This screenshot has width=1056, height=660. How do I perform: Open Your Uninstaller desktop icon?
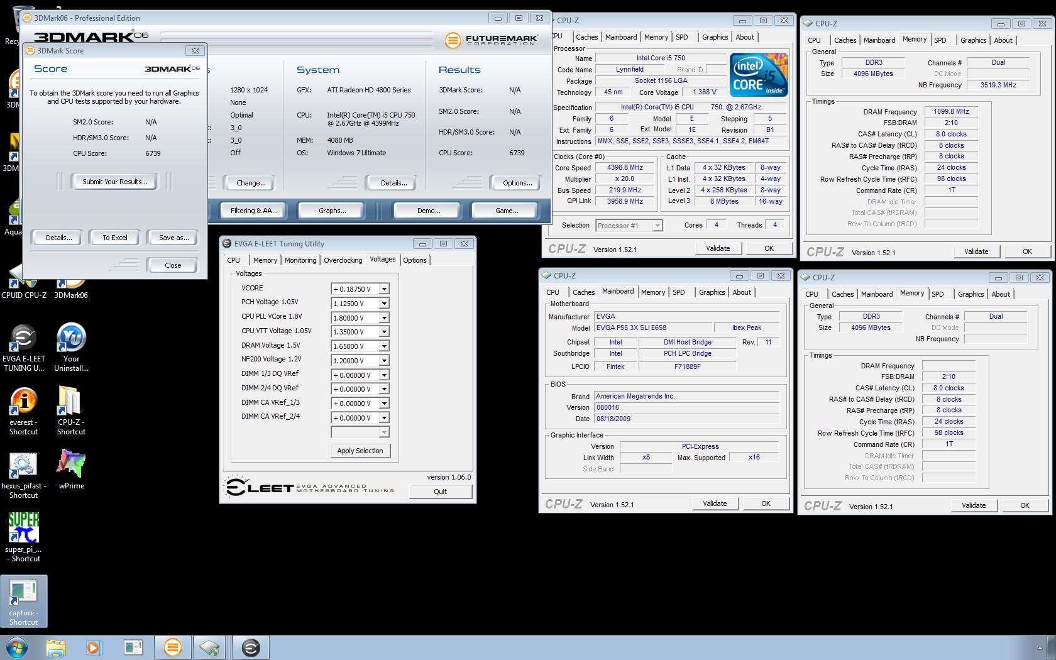click(x=71, y=347)
